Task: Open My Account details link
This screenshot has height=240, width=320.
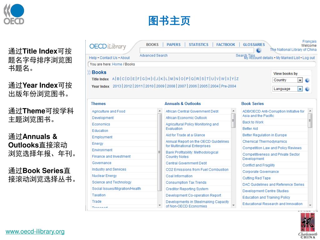Action: 258,58
